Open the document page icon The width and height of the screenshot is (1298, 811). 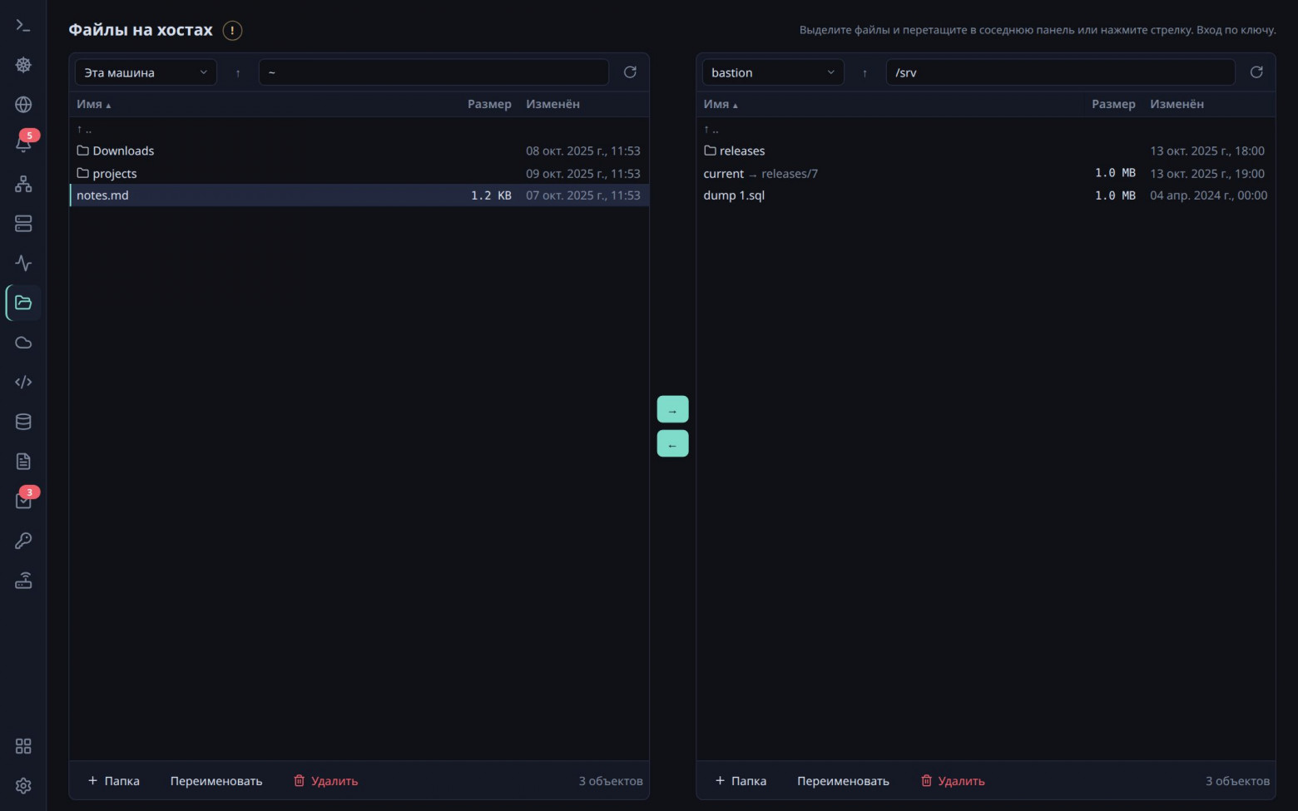pos(23,462)
